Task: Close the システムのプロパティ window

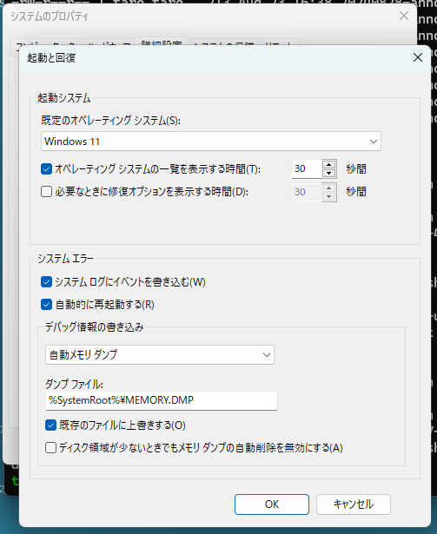Action: tap(404, 16)
